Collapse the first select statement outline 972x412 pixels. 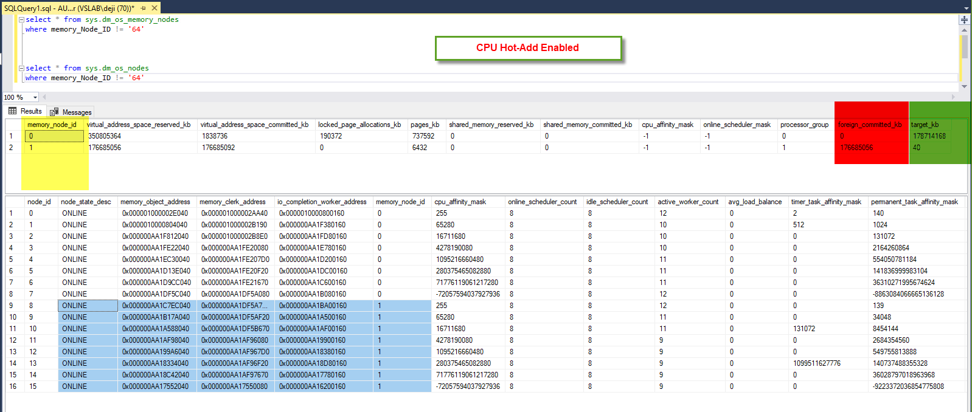[22, 19]
